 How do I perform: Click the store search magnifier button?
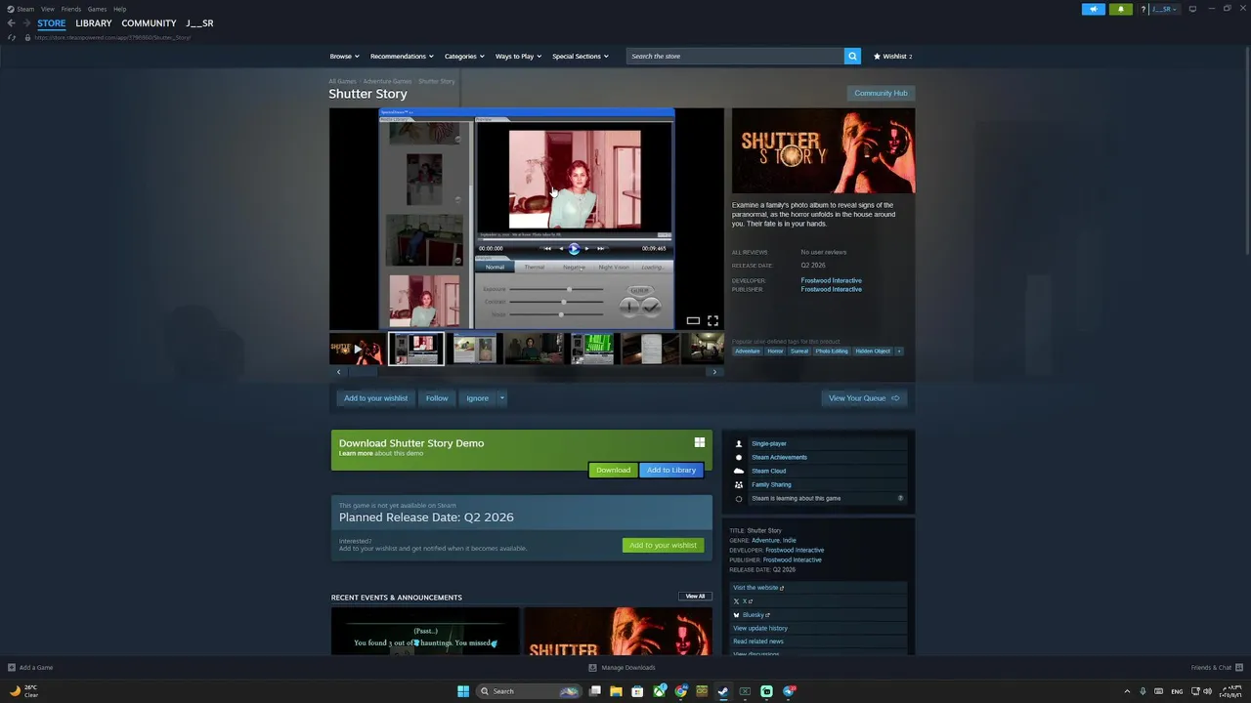[x=852, y=56]
